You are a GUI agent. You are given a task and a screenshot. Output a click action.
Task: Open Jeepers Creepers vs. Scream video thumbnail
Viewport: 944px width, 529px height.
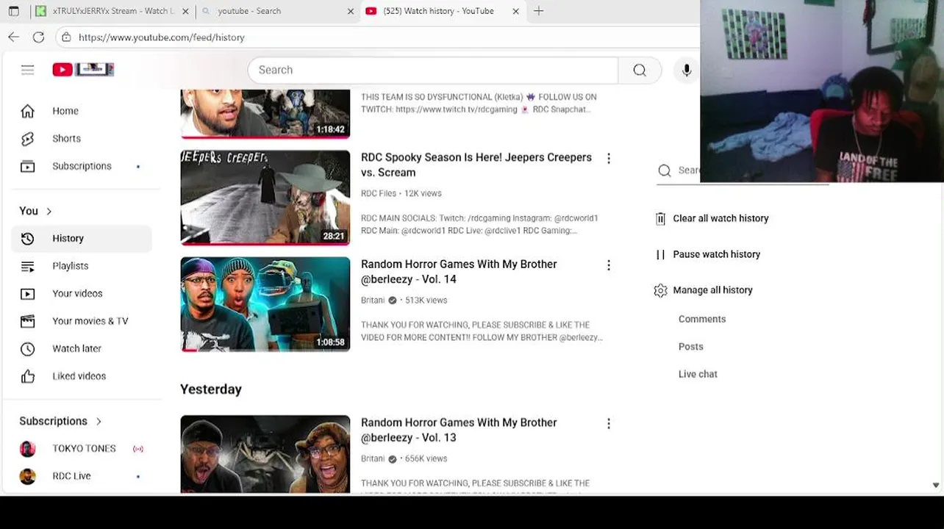pos(265,198)
